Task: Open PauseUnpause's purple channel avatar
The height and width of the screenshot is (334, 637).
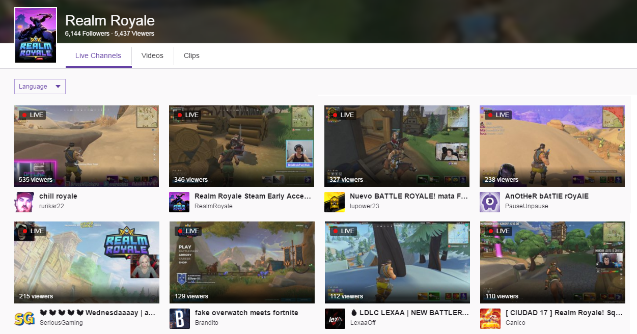Action: (x=490, y=202)
